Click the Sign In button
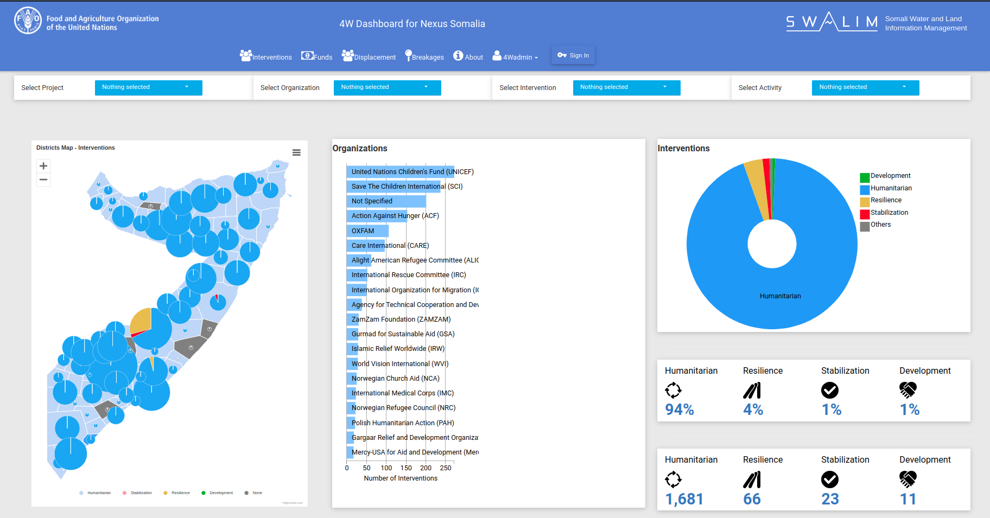 pos(573,55)
